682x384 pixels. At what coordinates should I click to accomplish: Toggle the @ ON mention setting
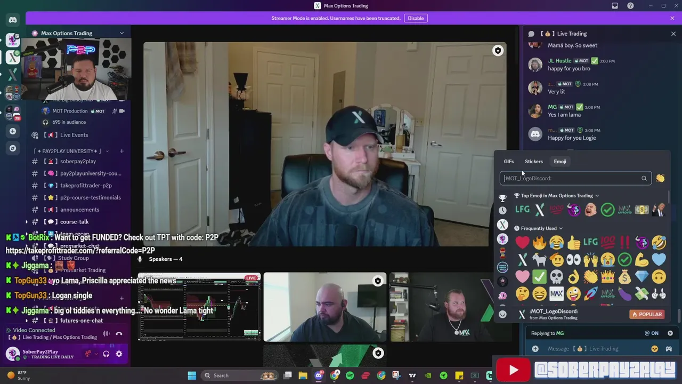[652, 333]
